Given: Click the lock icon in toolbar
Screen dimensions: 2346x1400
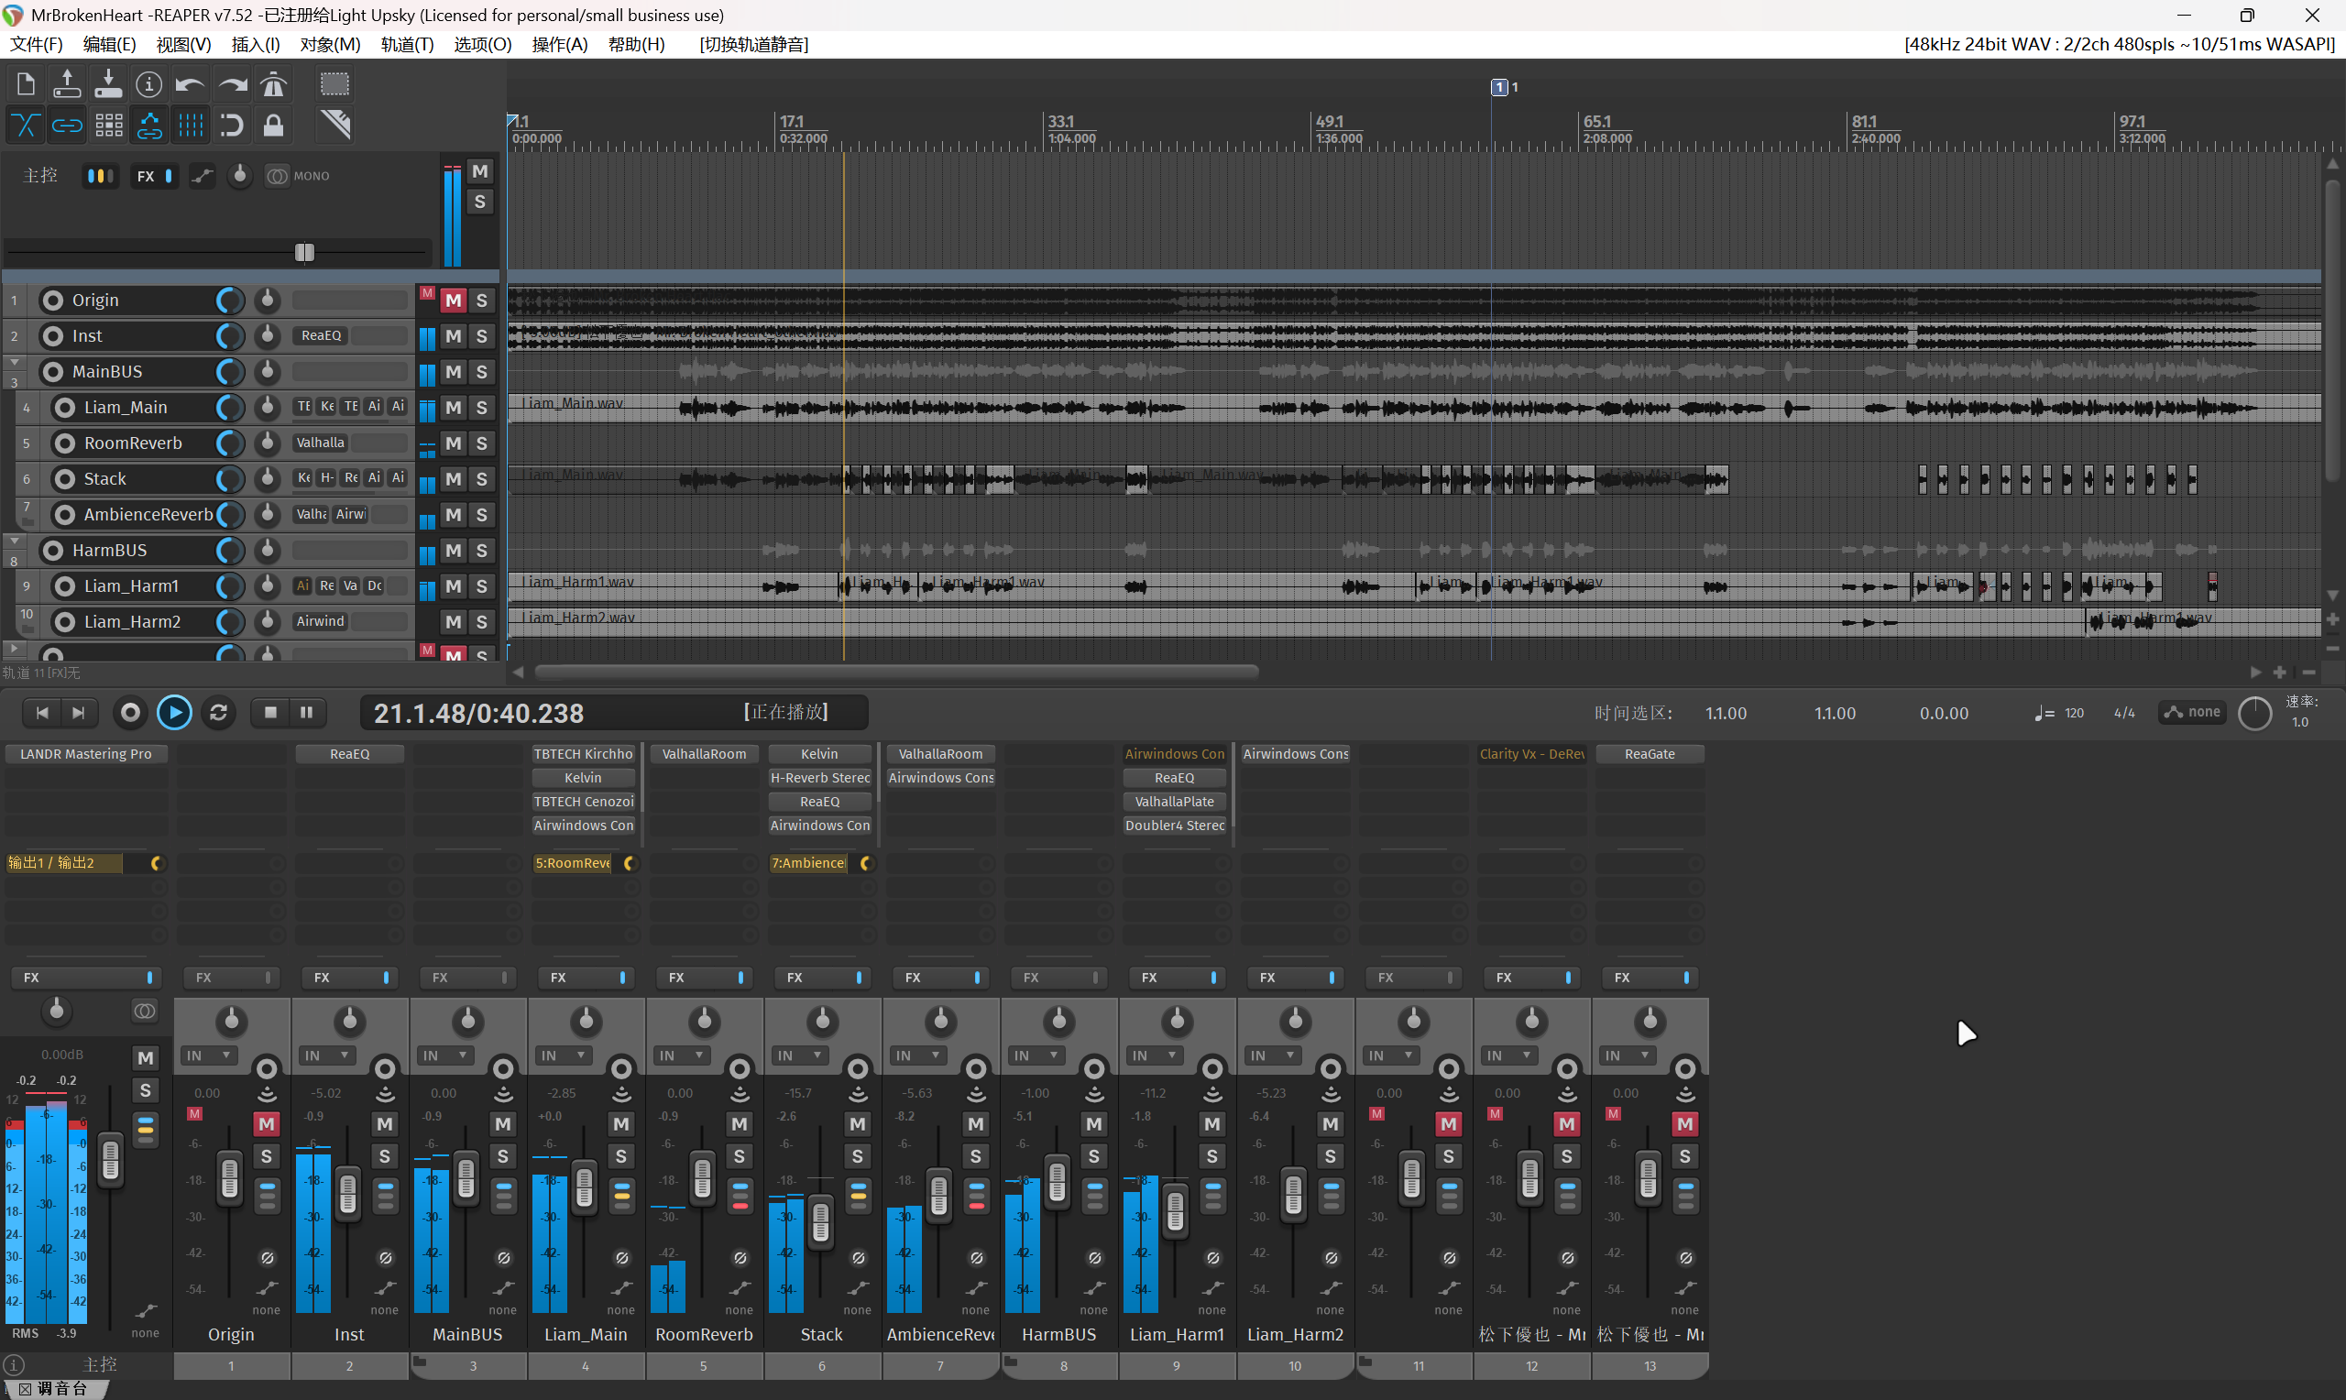Looking at the screenshot, I should [274, 125].
